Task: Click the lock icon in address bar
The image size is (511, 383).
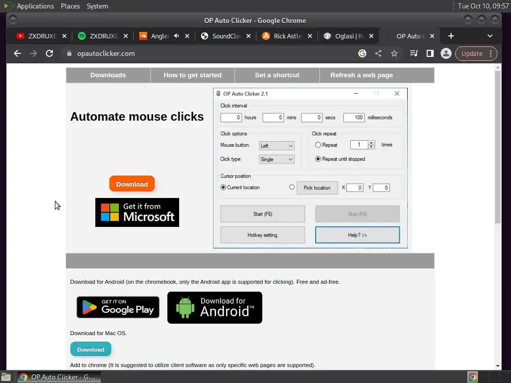Action: tap(69, 53)
